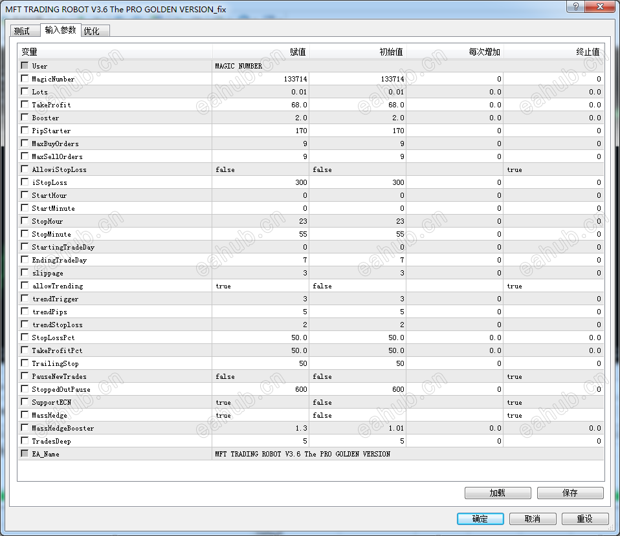Select the trendPips variable name
This screenshot has height=536, width=620.
pyautogui.click(x=49, y=312)
